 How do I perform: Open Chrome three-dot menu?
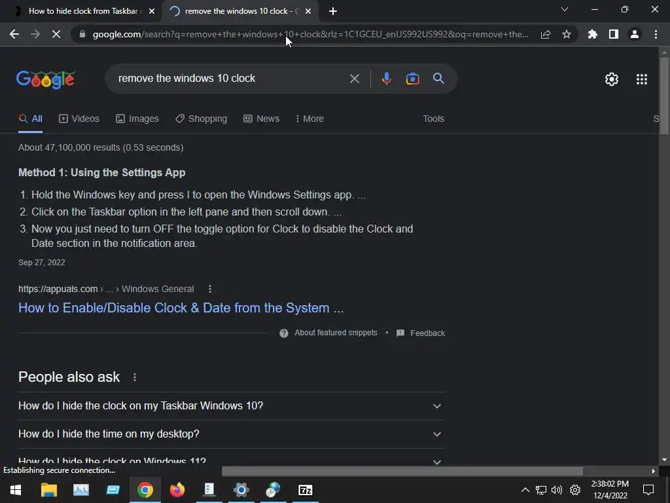pyautogui.click(x=656, y=34)
